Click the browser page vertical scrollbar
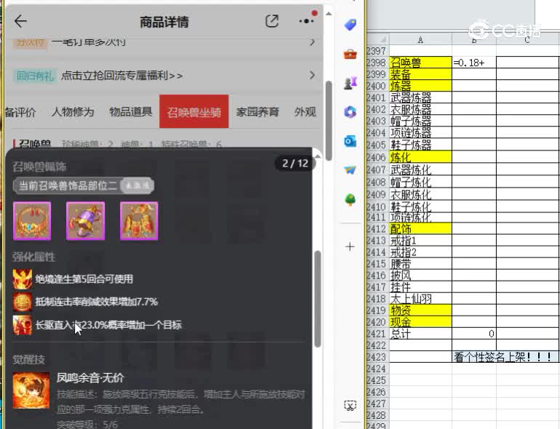The height and width of the screenshot is (429, 560). click(329, 121)
